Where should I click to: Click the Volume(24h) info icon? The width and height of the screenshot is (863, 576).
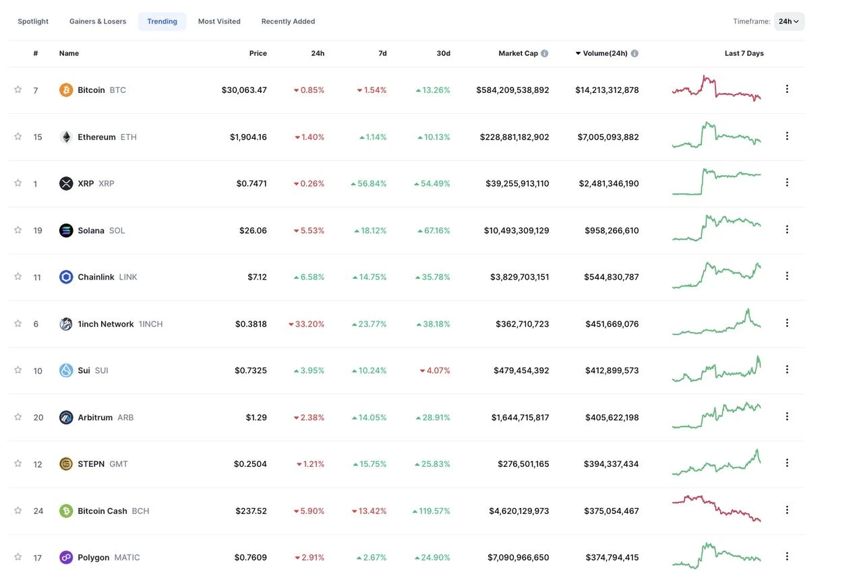click(x=634, y=53)
